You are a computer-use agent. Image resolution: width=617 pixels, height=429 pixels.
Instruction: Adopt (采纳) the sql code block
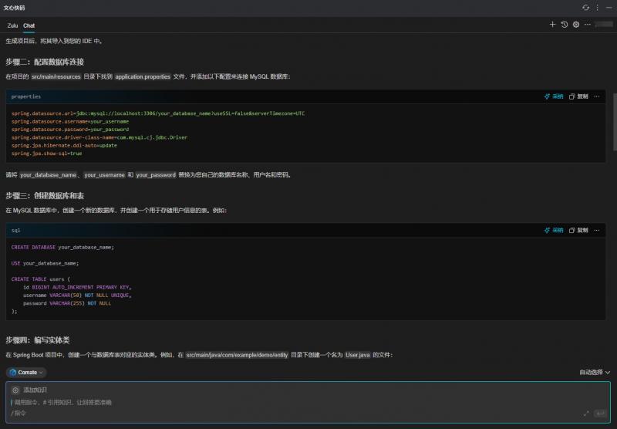pyautogui.click(x=554, y=229)
